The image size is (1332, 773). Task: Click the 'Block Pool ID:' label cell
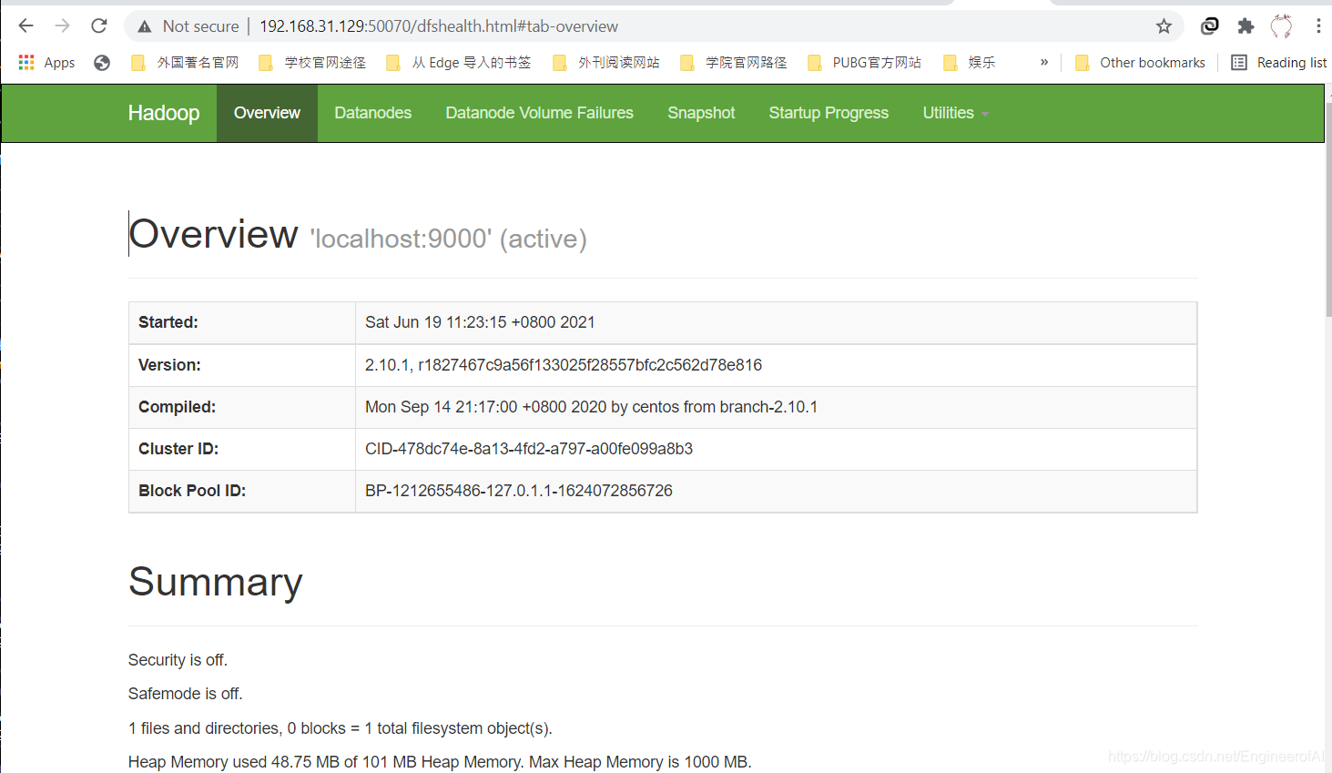(242, 491)
